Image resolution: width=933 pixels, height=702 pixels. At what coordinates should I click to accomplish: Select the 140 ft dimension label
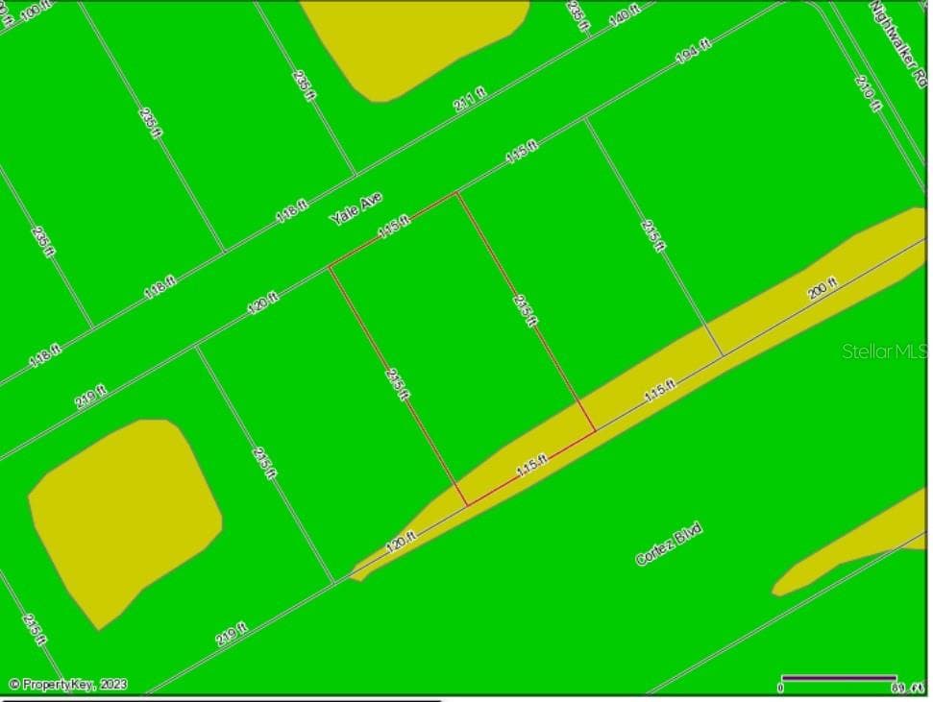point(625,15)
